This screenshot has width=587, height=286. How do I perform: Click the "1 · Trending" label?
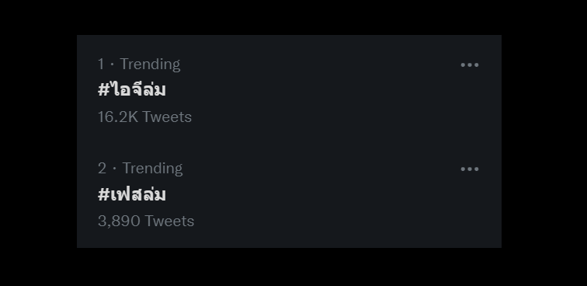click(x=139, y=65)
